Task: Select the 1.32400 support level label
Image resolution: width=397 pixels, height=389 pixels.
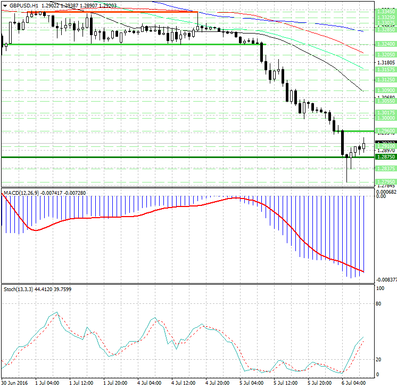Action: [x=385, y=45]
